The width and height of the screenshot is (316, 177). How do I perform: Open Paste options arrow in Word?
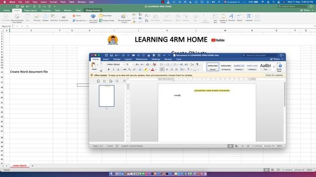tap(97, 65)
